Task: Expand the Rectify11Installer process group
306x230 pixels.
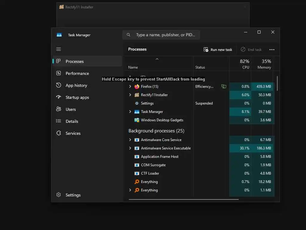Action: pyautogui.click(x=130, y=95)
